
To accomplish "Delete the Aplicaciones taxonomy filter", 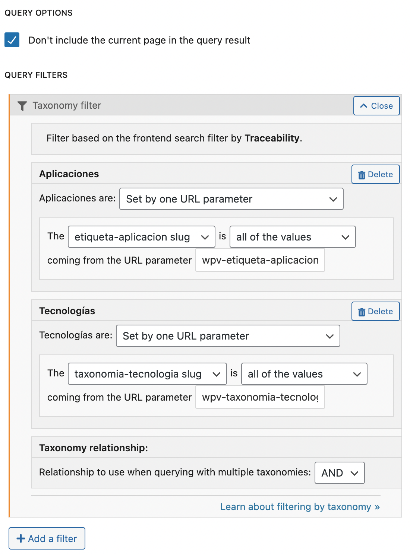I will tap(376, 174).
